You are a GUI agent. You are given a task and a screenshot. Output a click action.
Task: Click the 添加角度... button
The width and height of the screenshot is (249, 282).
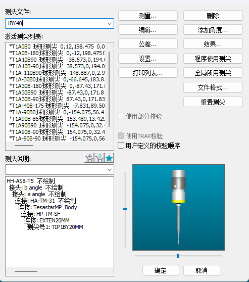click(213, 30)
